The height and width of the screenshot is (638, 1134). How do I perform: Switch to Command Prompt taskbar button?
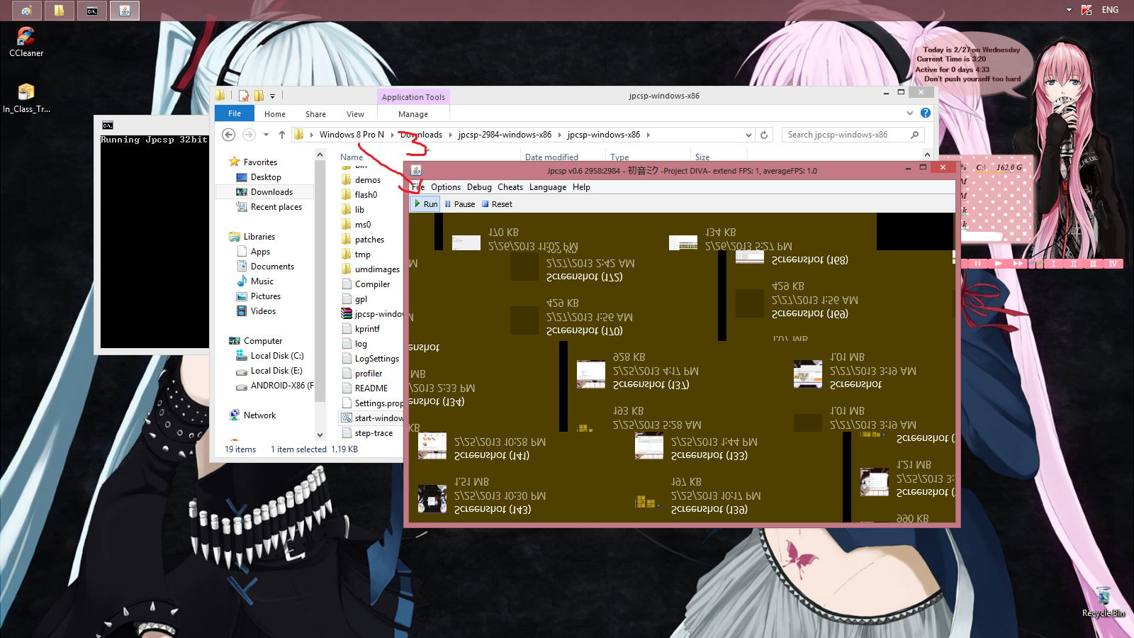92,11
